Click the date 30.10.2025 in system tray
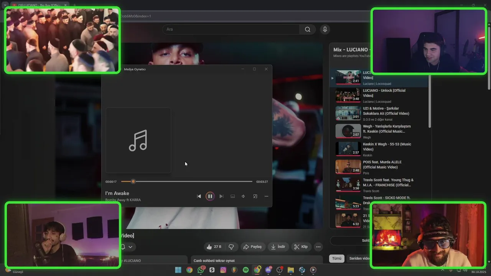 pos(478,272)
